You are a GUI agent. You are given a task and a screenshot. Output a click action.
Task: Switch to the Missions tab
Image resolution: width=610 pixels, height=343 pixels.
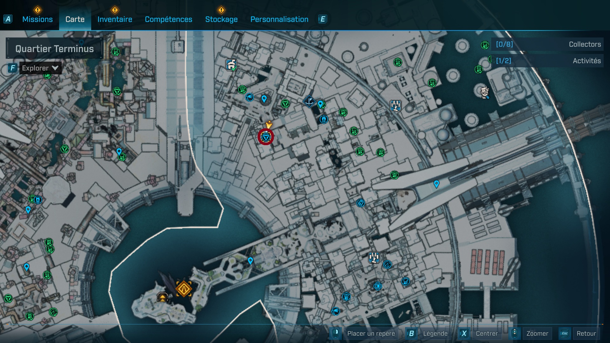click(x=37, y=19)
